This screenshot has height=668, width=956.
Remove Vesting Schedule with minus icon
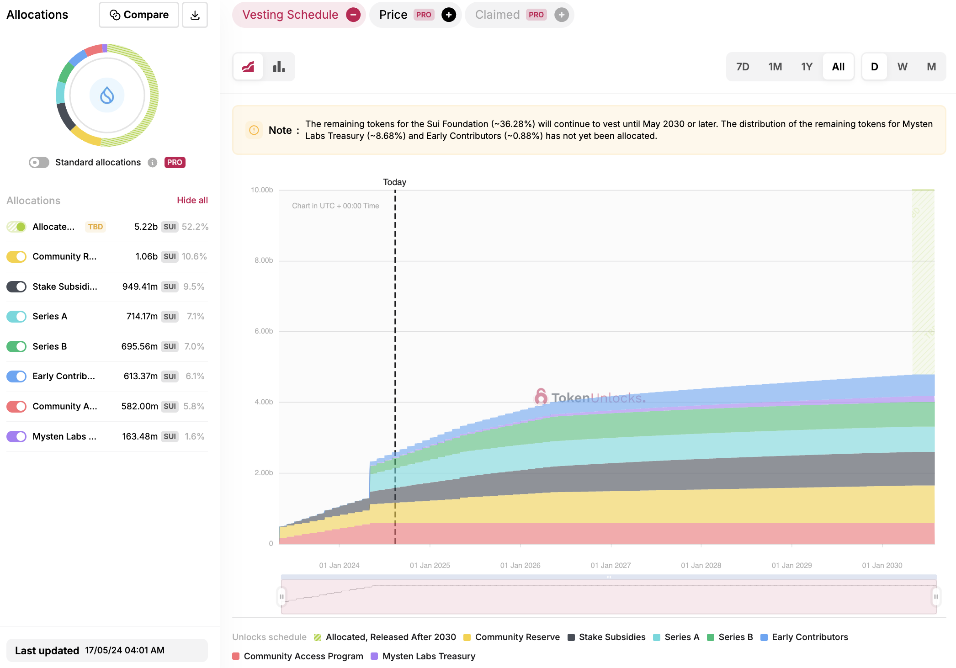pos(353,15)
